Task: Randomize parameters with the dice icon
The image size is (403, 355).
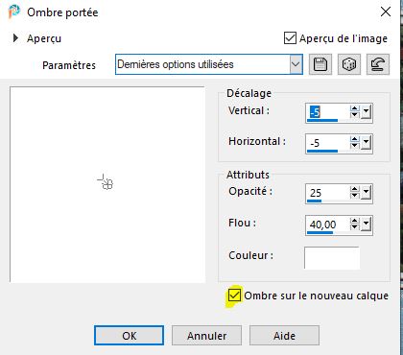Action: (x=349, y=64)
